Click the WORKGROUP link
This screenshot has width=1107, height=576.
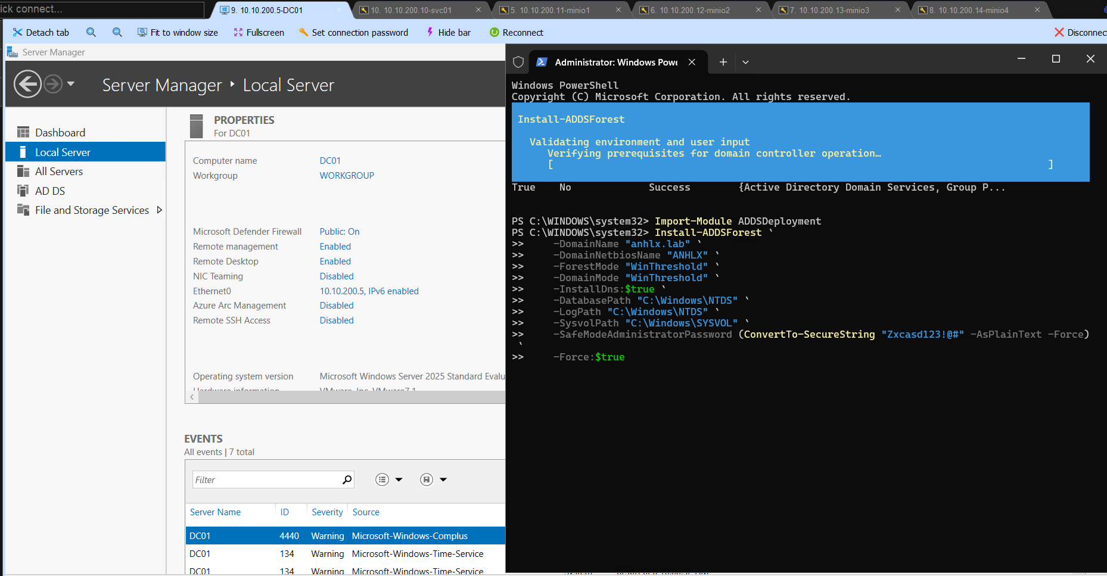pos(347,176)
